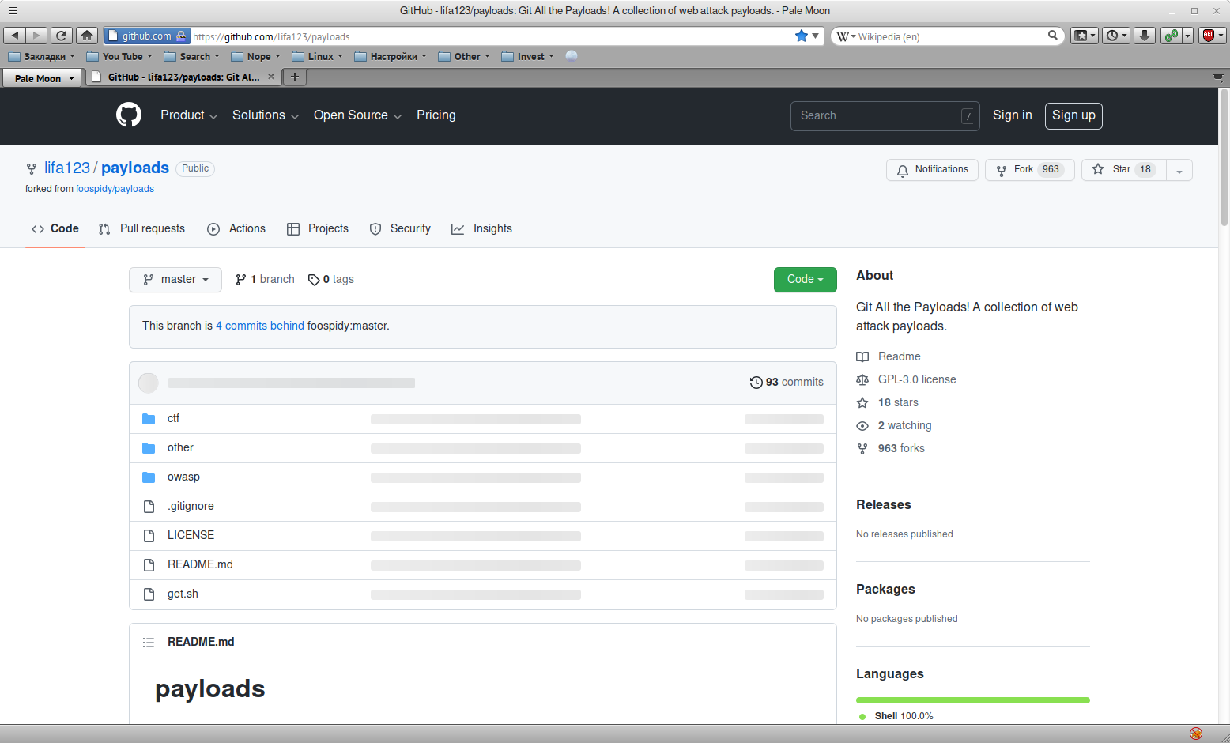Click the Fork 963 button
Image resolution: width=1230 pixels, height=743 pixels.
[1030, 170]
